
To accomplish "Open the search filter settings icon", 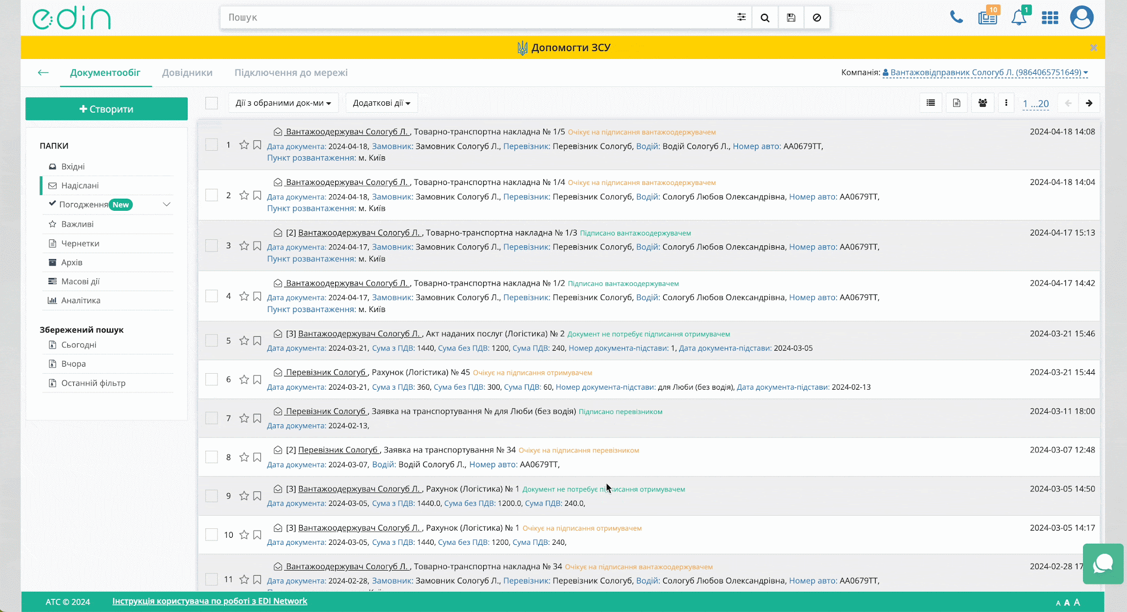I will (x=741, y=18).
